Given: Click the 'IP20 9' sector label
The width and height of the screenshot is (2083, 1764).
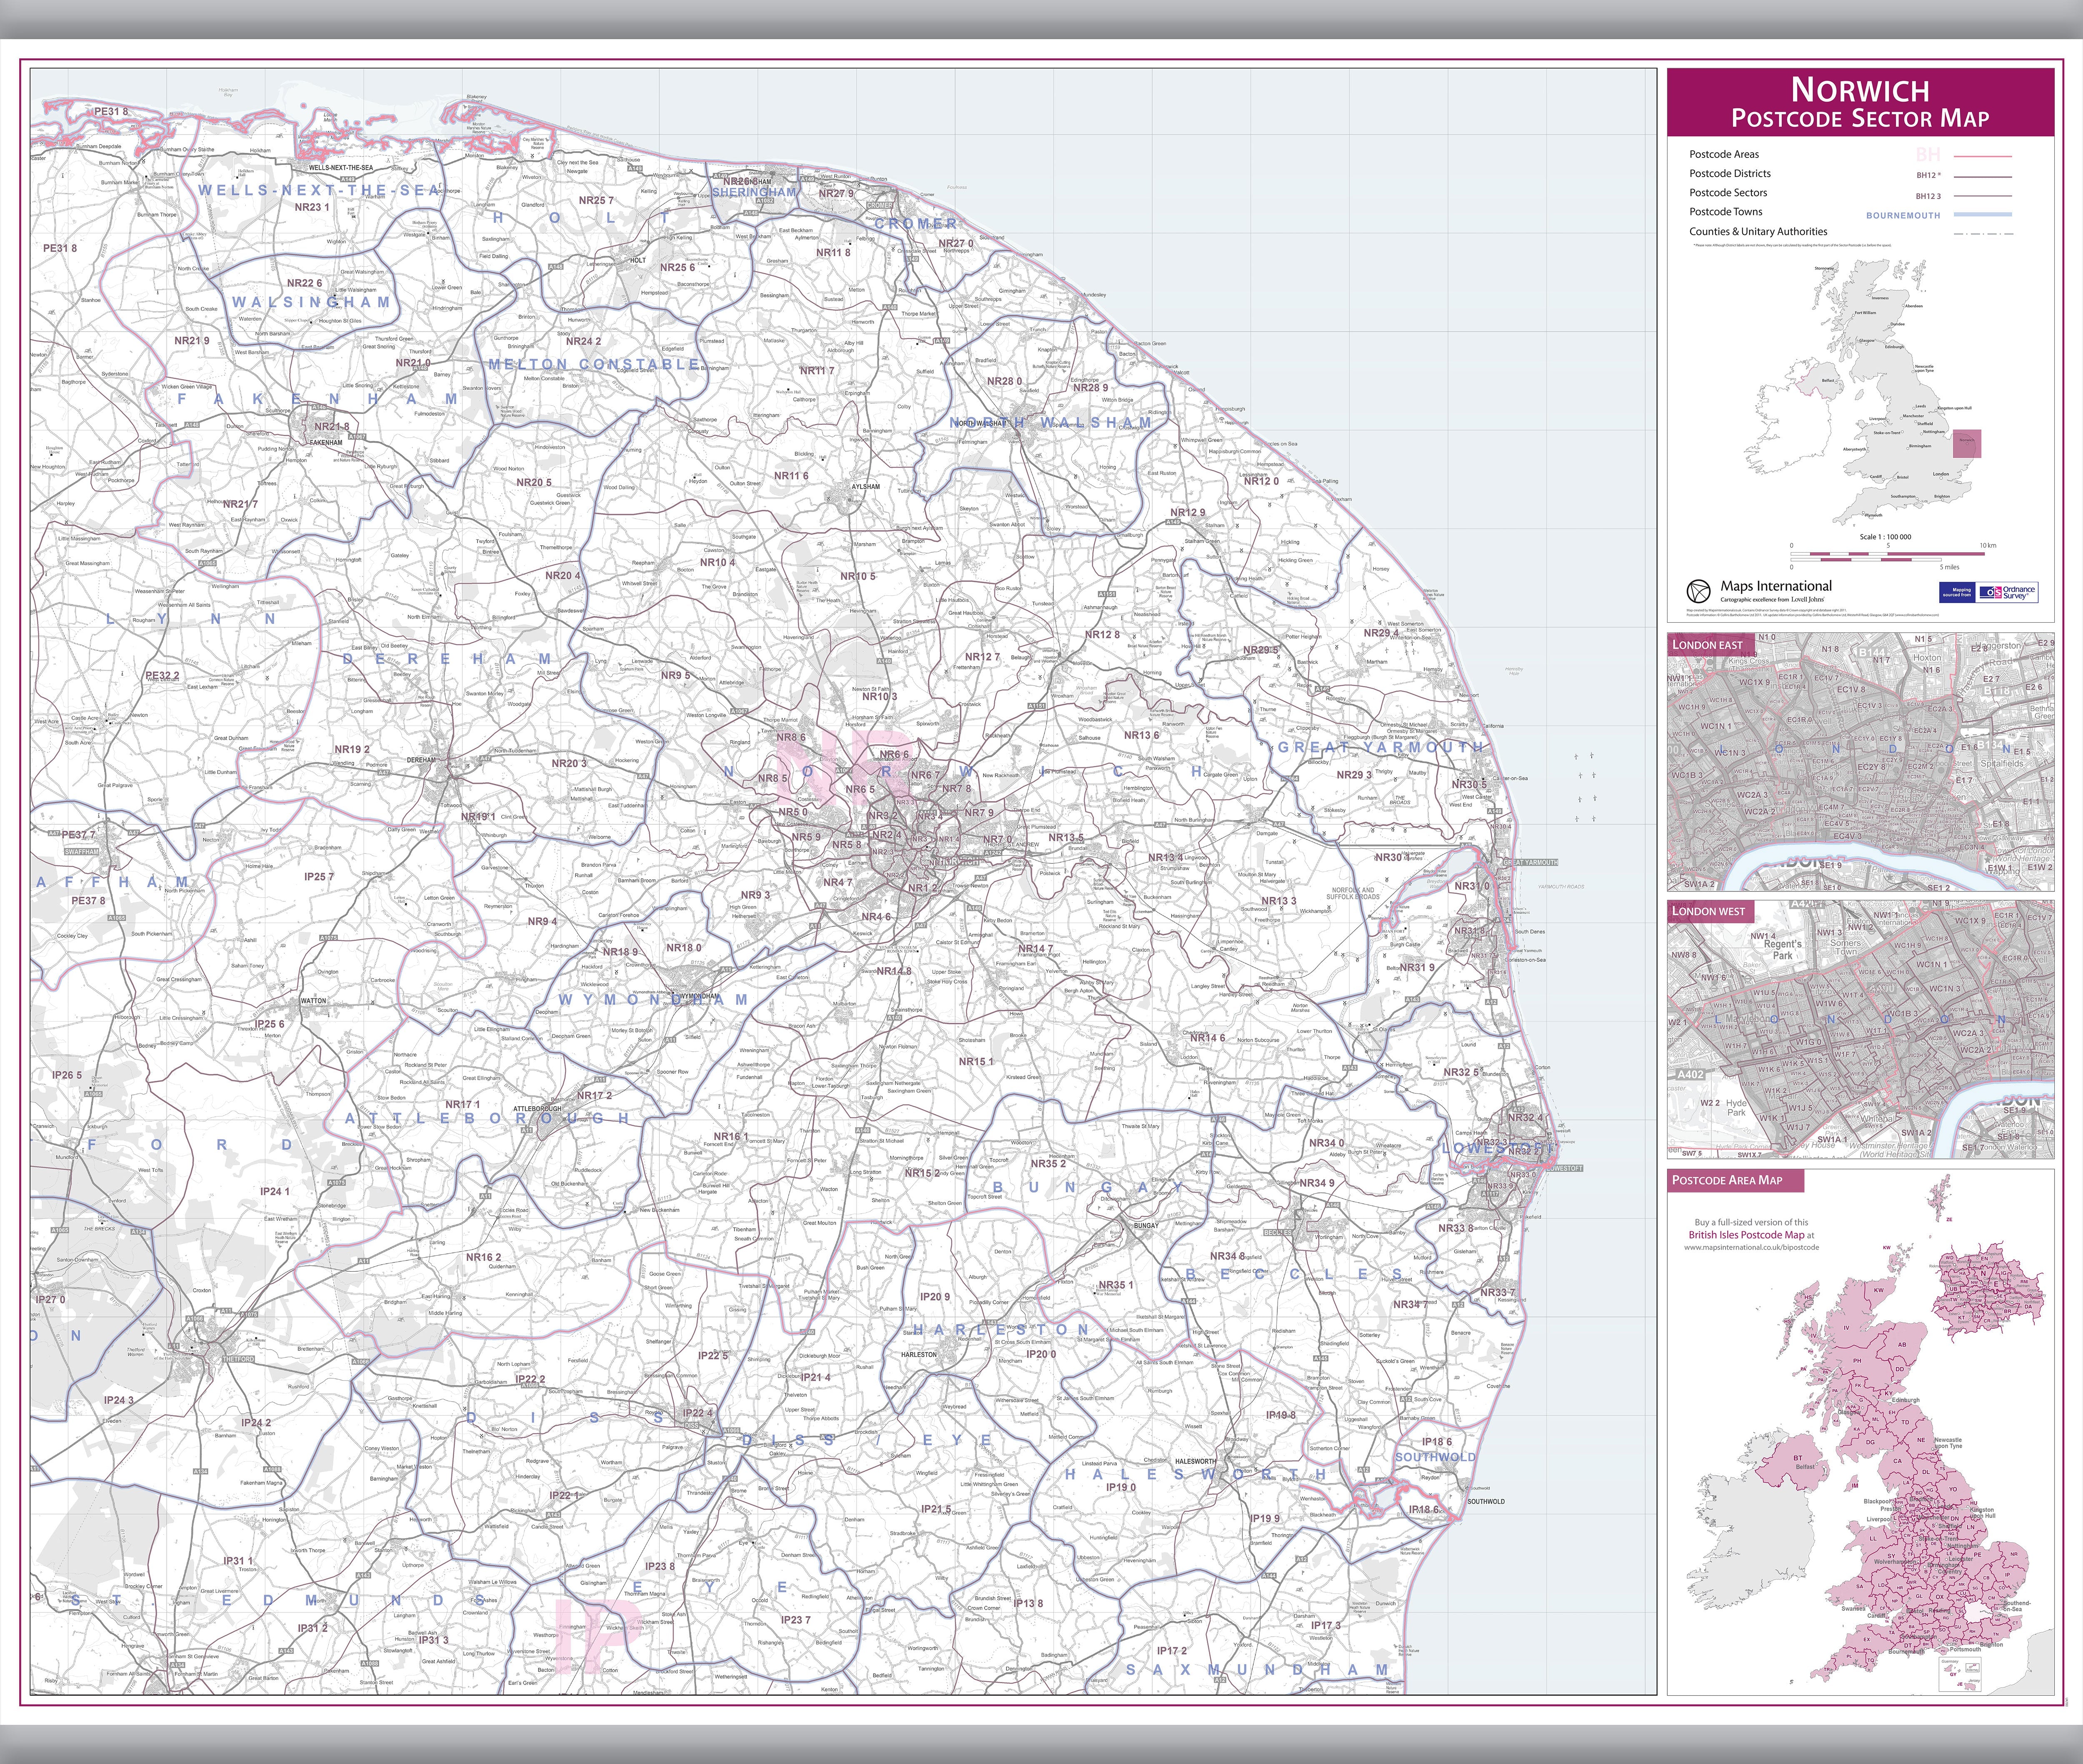Looking at the screenshot, I should click(x=935, y=1297).
